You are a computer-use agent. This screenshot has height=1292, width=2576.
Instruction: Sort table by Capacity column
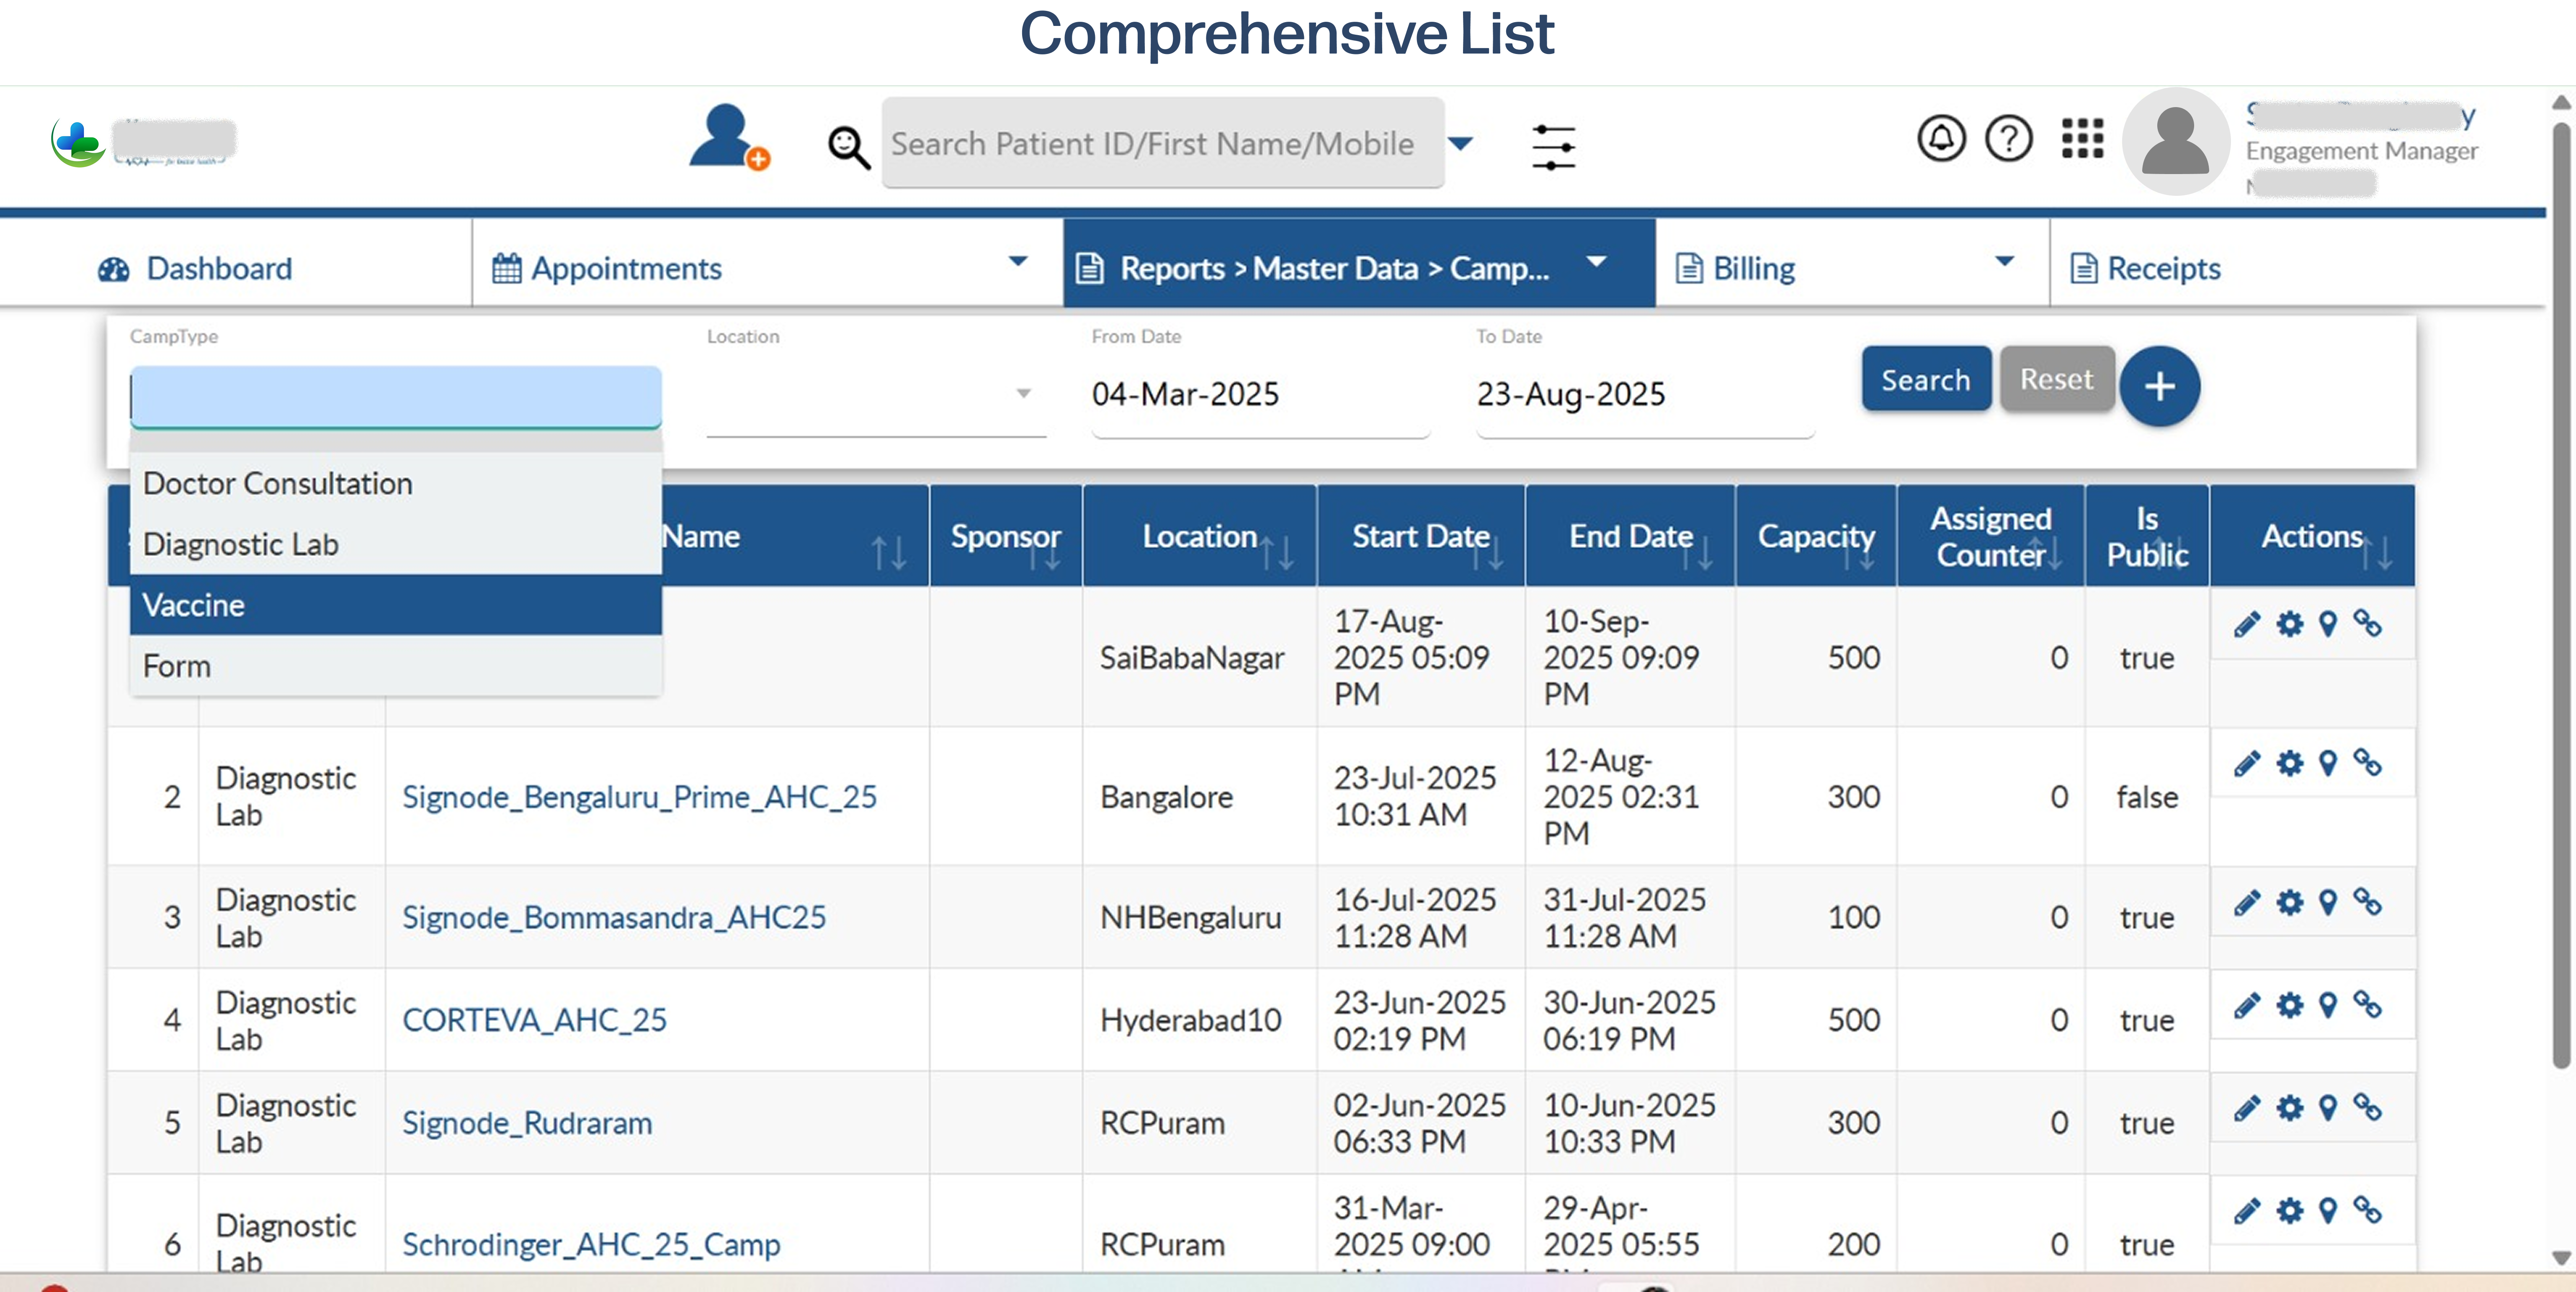click(x=1816, y=536)
